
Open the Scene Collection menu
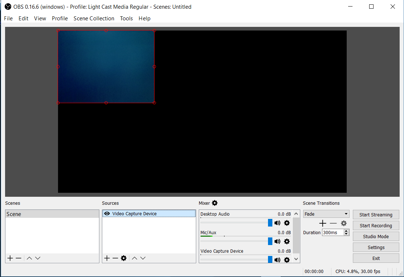tap(94, 19)
